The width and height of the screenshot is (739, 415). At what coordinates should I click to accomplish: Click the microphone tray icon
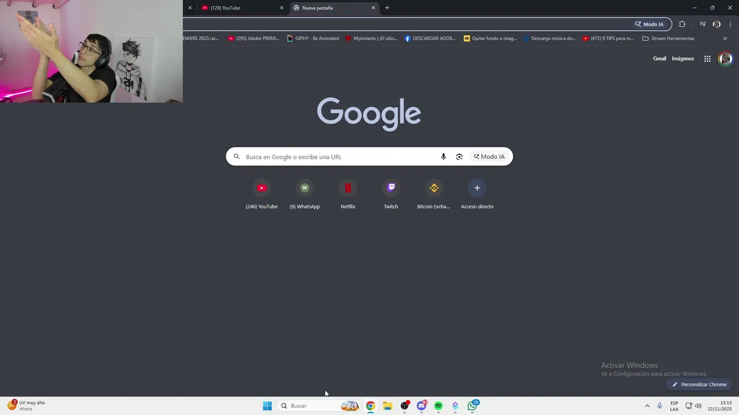point(660,406)
